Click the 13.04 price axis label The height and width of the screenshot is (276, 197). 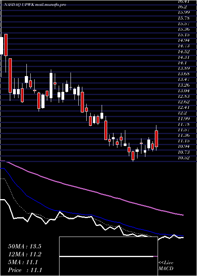pyautogui.click(x=184, y=91)
